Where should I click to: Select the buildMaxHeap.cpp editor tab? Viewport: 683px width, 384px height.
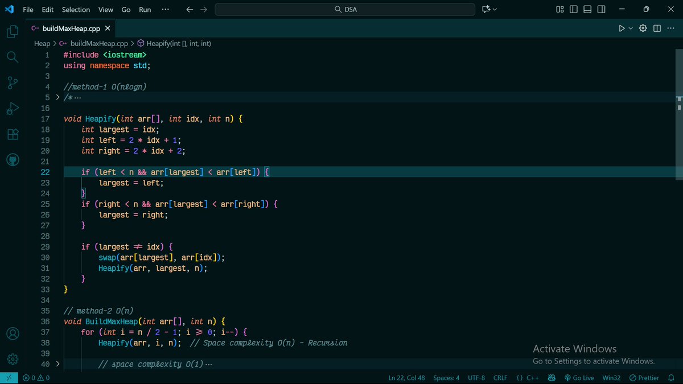point(71,28)
